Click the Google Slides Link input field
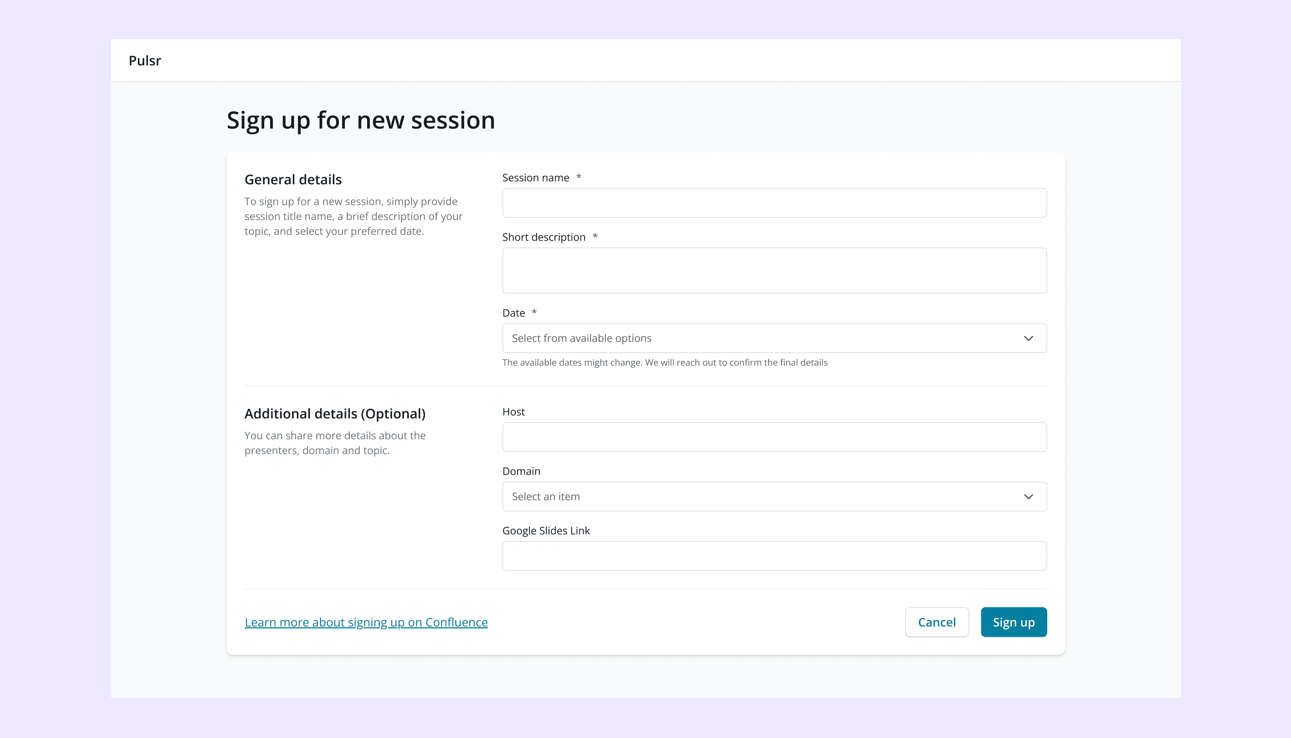 (x=774, y=556)
